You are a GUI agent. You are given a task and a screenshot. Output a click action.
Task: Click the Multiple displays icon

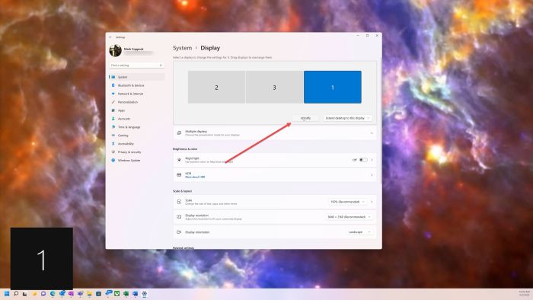tap(179, 132)
